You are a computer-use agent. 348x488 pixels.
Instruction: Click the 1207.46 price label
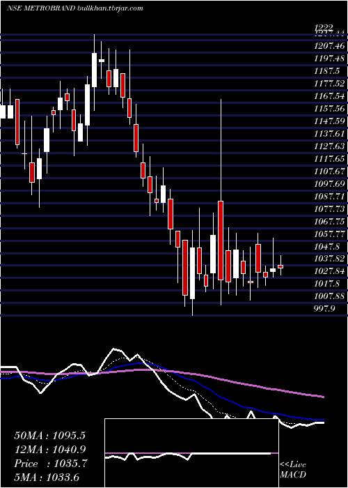pyautogui.click(x=330, y=46)
